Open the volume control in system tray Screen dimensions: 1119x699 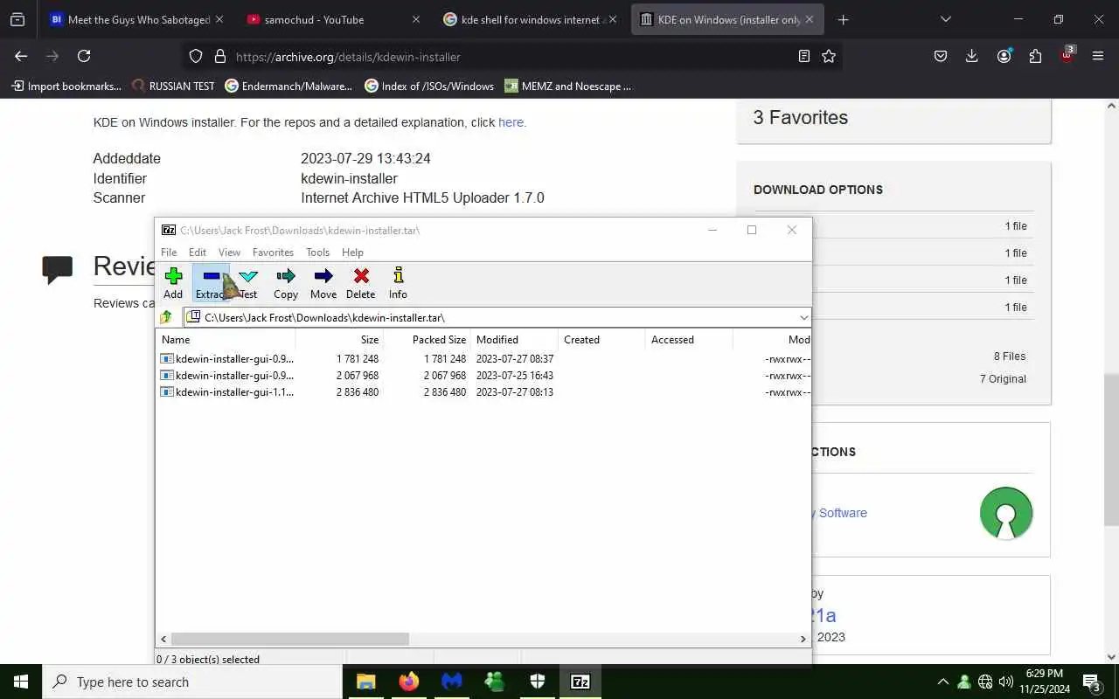coord(1005,682)
